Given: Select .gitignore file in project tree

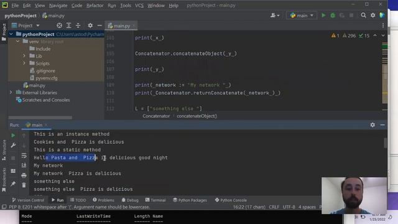Looking at the screenshot, I should tap(42, 70).
